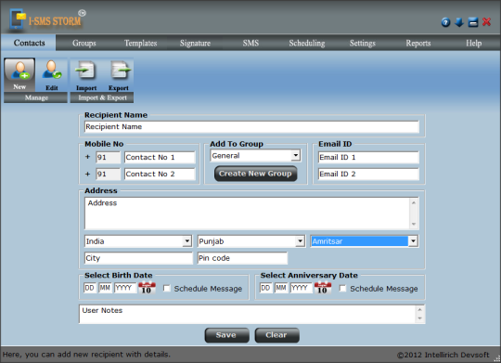The width and height of the screenshot is (501, 363).
Task: Click the User Notes scroll up arrow
Action: (420, 309)
